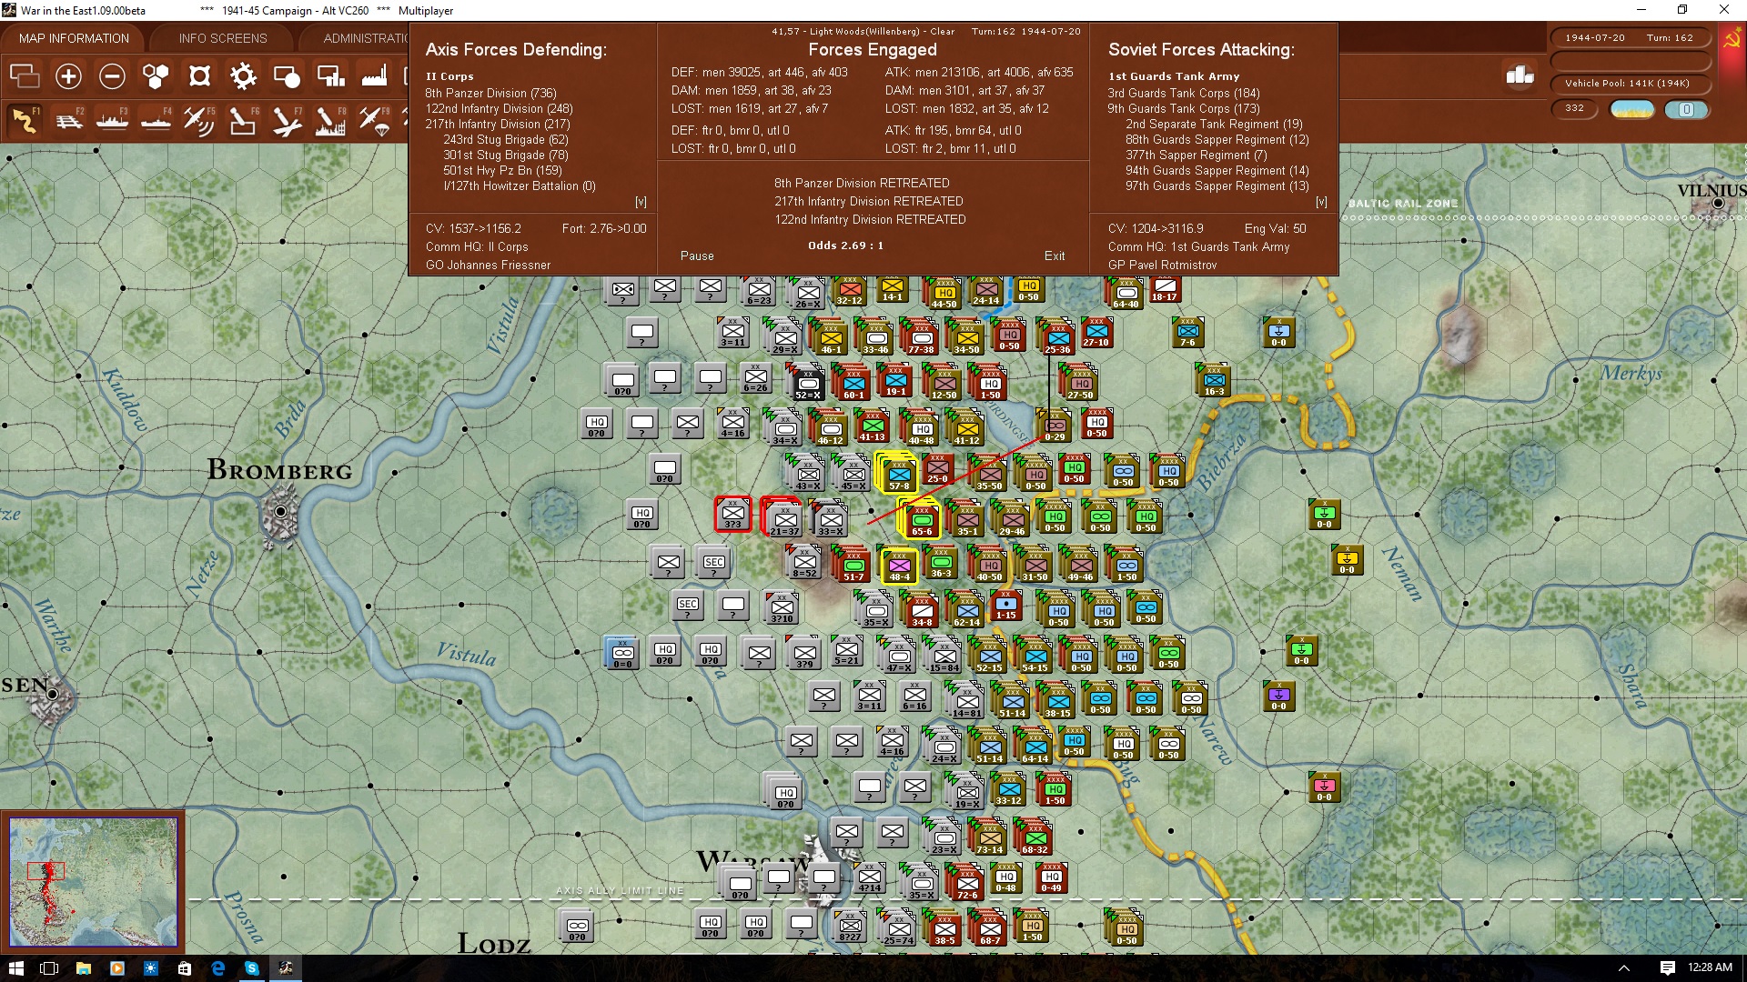1747x982 pixels.
Task: Toggle the factory locations icon
Action: (374, 76)
